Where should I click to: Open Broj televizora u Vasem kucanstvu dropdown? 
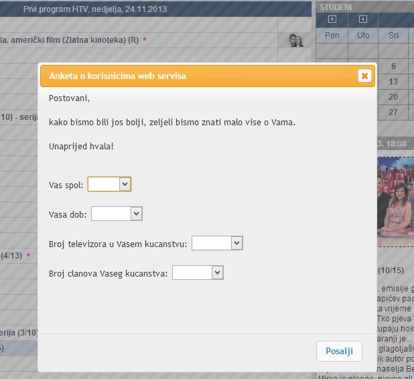[216, 243]
